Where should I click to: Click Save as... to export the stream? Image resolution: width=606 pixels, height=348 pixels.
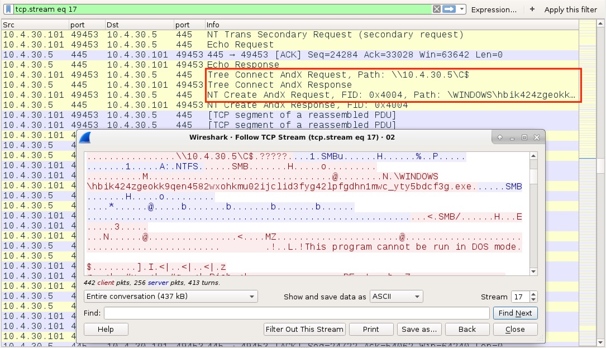[419, 329]
